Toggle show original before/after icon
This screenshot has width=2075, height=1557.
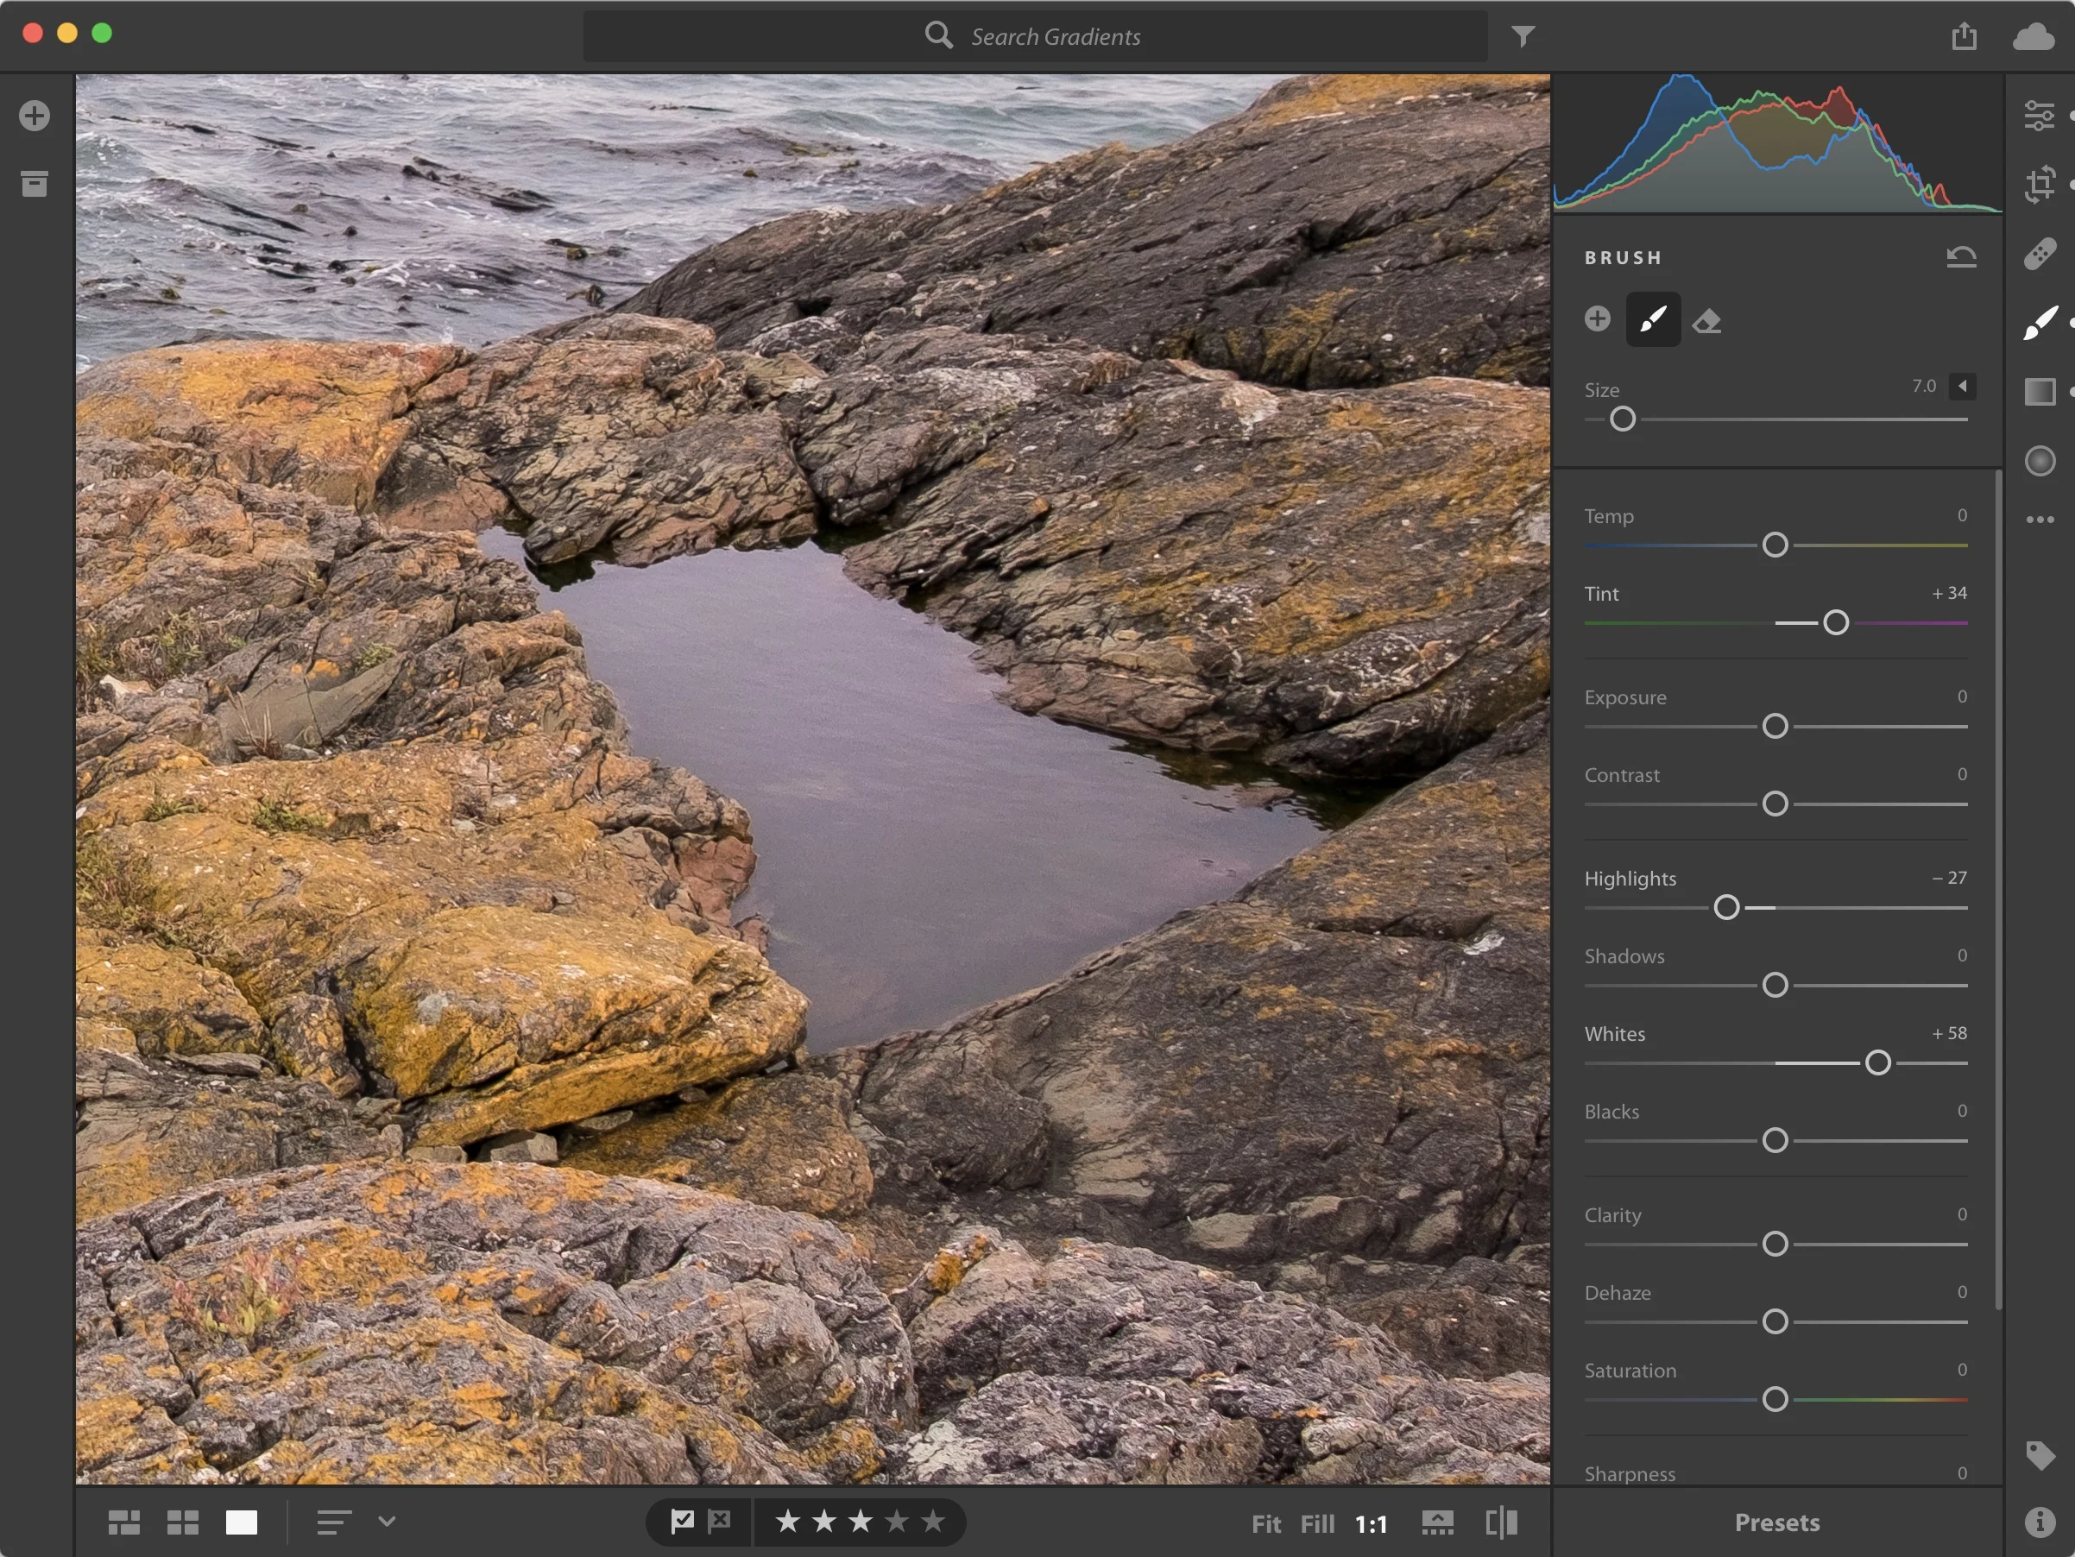coord(1502,1522)
